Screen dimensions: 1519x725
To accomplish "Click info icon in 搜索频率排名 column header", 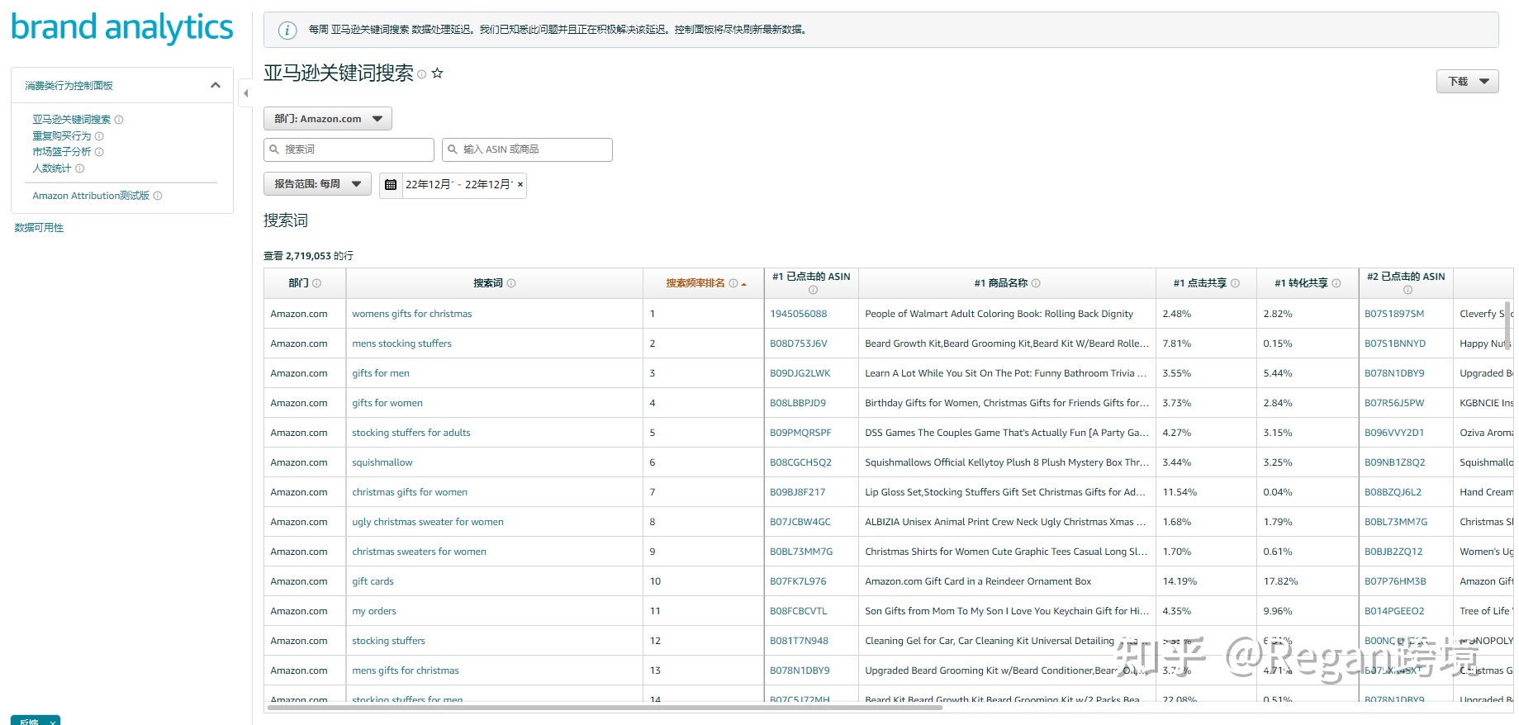I will tap(733, 283).
